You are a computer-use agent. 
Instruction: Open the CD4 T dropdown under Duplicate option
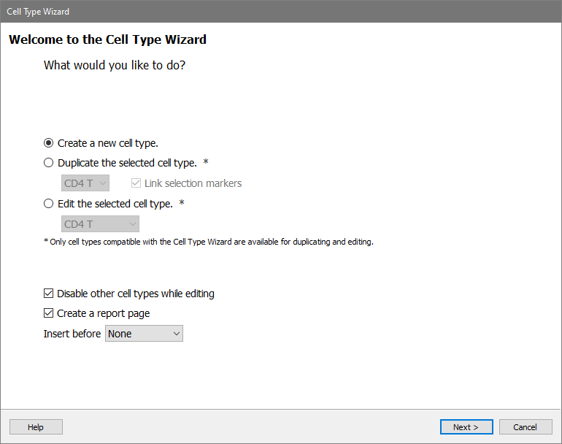click(85, 183)
